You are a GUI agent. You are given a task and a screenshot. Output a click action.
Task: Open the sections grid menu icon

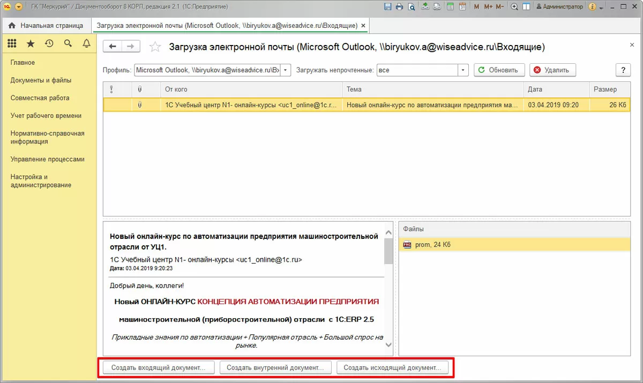pos(12,43)
